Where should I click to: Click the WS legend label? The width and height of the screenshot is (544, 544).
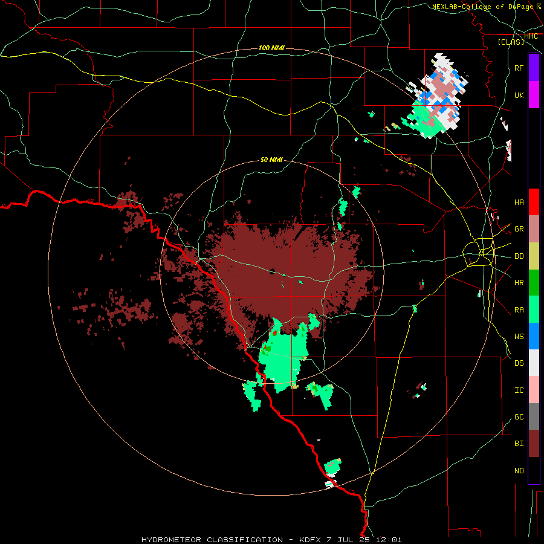coord(519,336)
